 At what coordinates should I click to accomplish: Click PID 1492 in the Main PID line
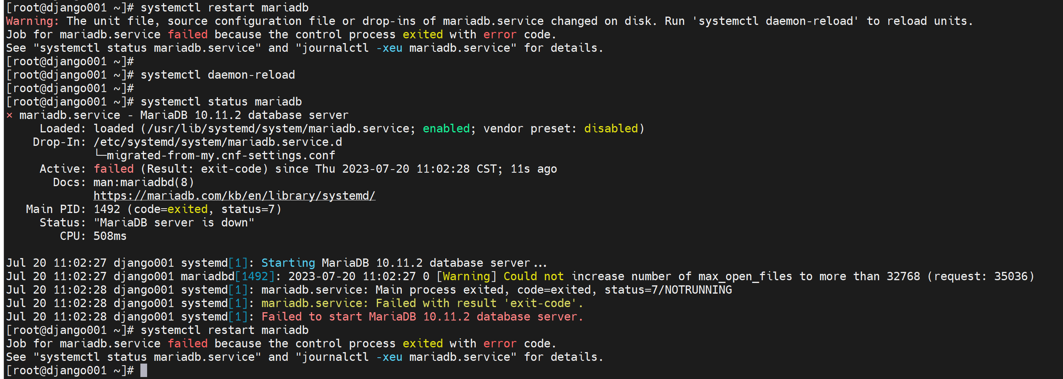tap(107, 209)
